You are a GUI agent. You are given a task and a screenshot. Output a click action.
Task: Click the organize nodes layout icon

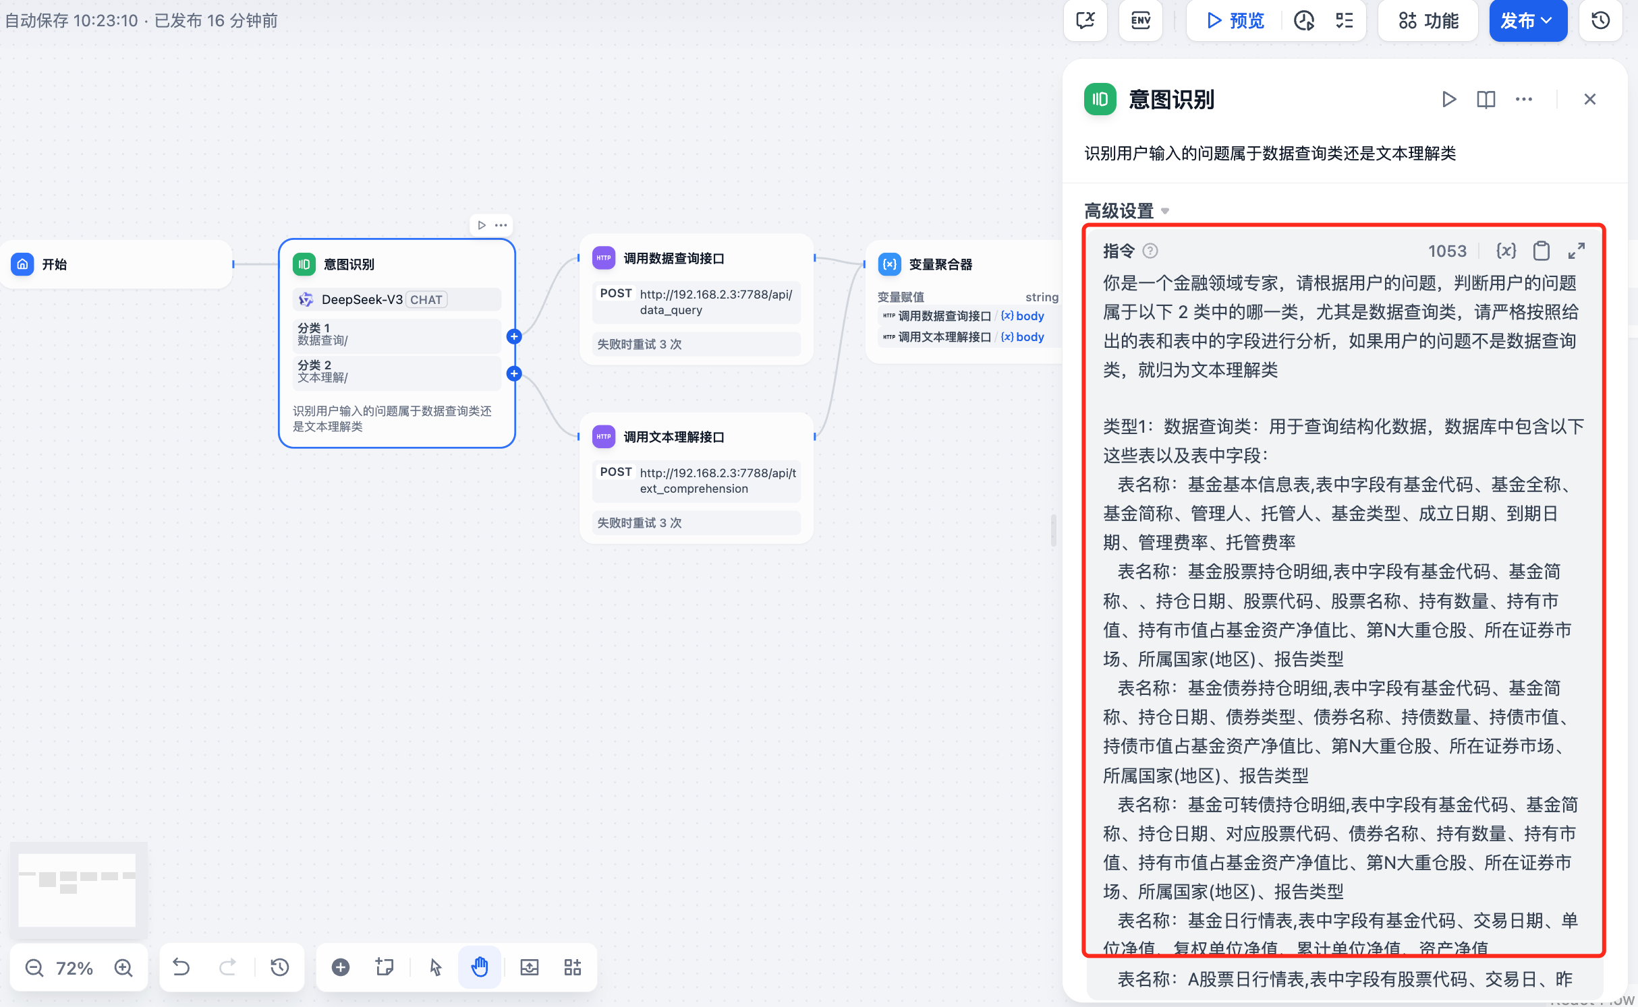(573, 968)
